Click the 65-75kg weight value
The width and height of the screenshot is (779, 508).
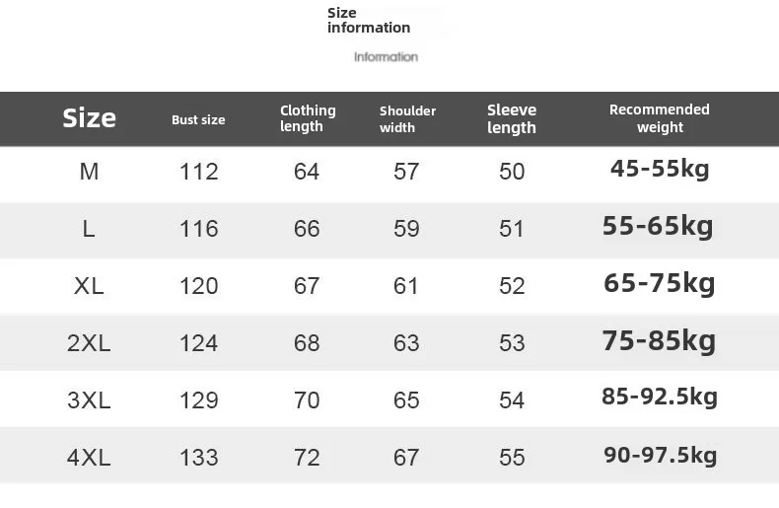[660, 283]
